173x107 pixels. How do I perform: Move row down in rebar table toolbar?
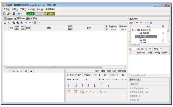30,23
